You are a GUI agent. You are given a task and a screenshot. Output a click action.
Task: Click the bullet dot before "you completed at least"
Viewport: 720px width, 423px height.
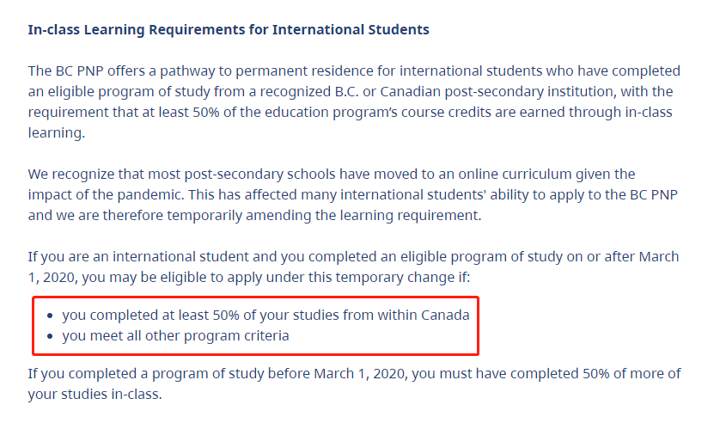click(50, 316)
